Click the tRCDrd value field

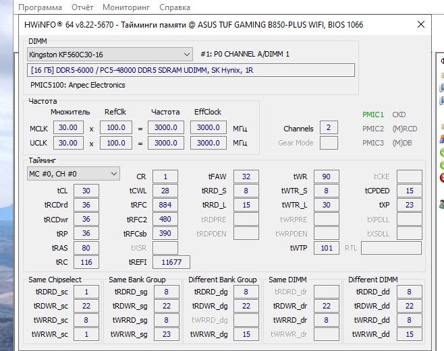coord(86,205)
